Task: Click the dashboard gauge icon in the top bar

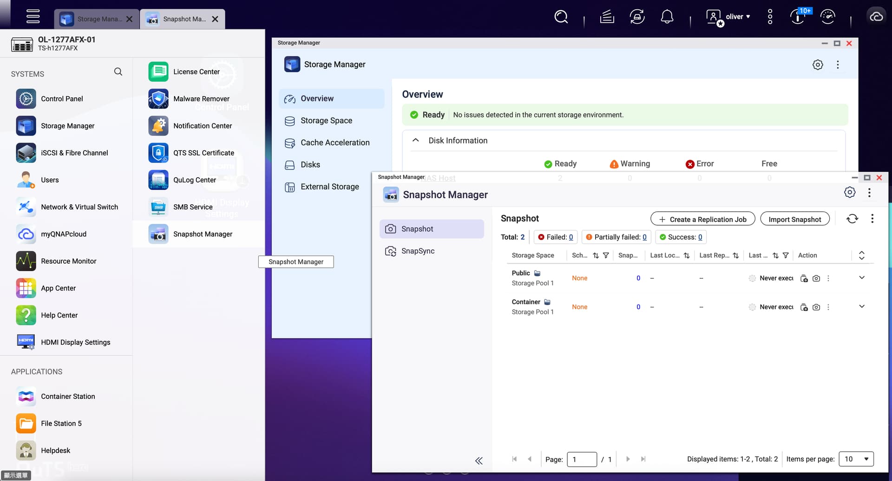Action: (x=827, y=17)
